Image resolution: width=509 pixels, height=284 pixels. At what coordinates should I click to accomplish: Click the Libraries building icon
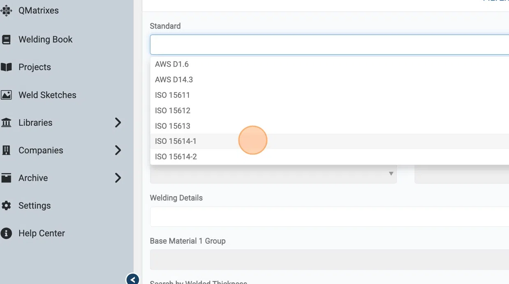[6, 122]
